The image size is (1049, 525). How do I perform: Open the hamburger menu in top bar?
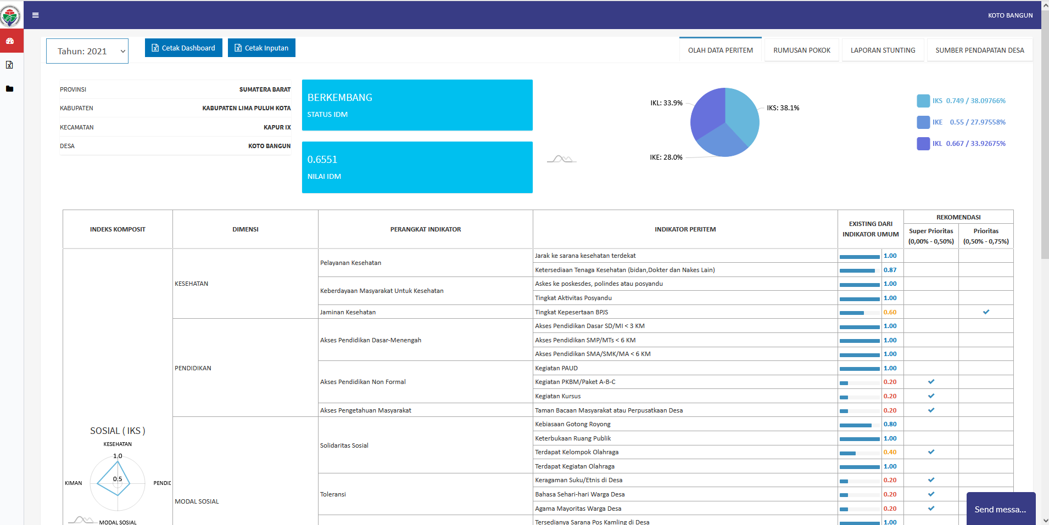pos(36,15)
